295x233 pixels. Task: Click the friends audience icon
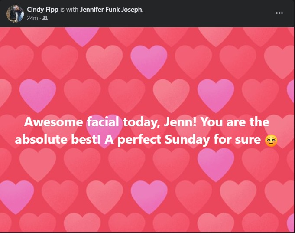point(45,18)
